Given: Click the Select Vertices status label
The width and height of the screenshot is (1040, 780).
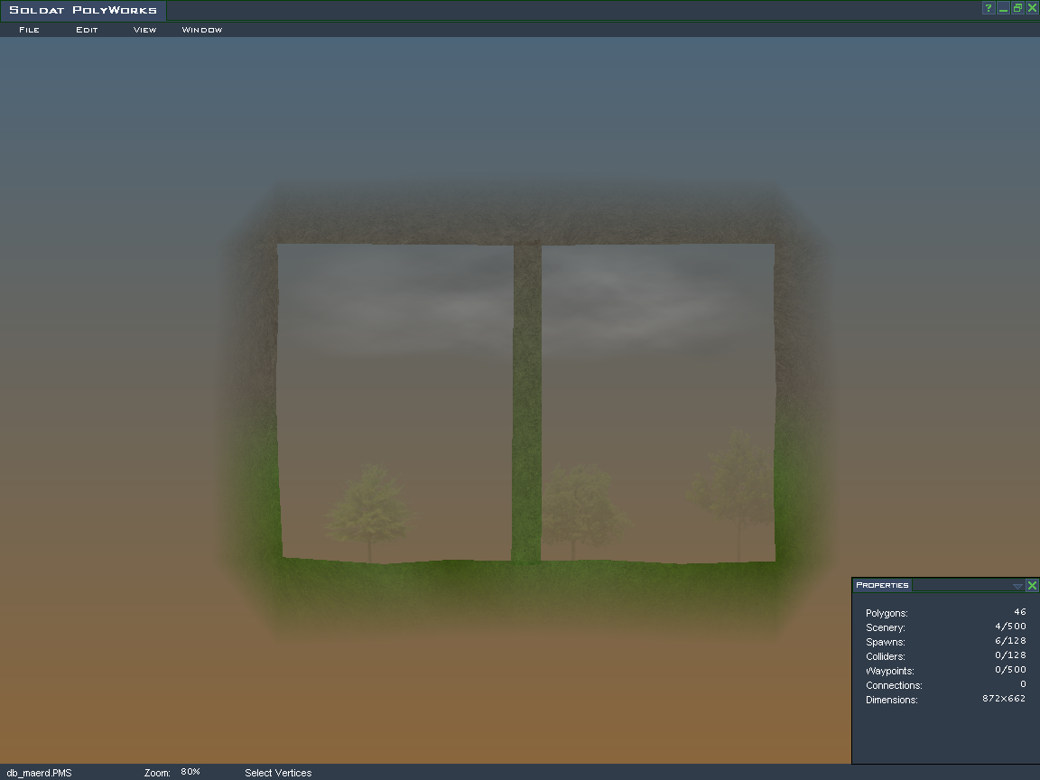Looking at the screenshot, I should click(x=278, y=773).
